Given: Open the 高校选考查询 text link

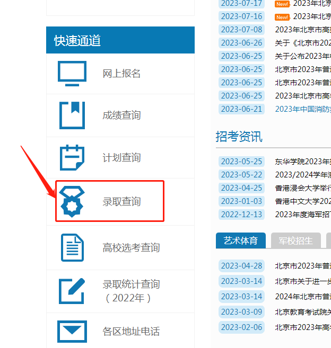Looking at the screenshot, I should tap(131, 247).
